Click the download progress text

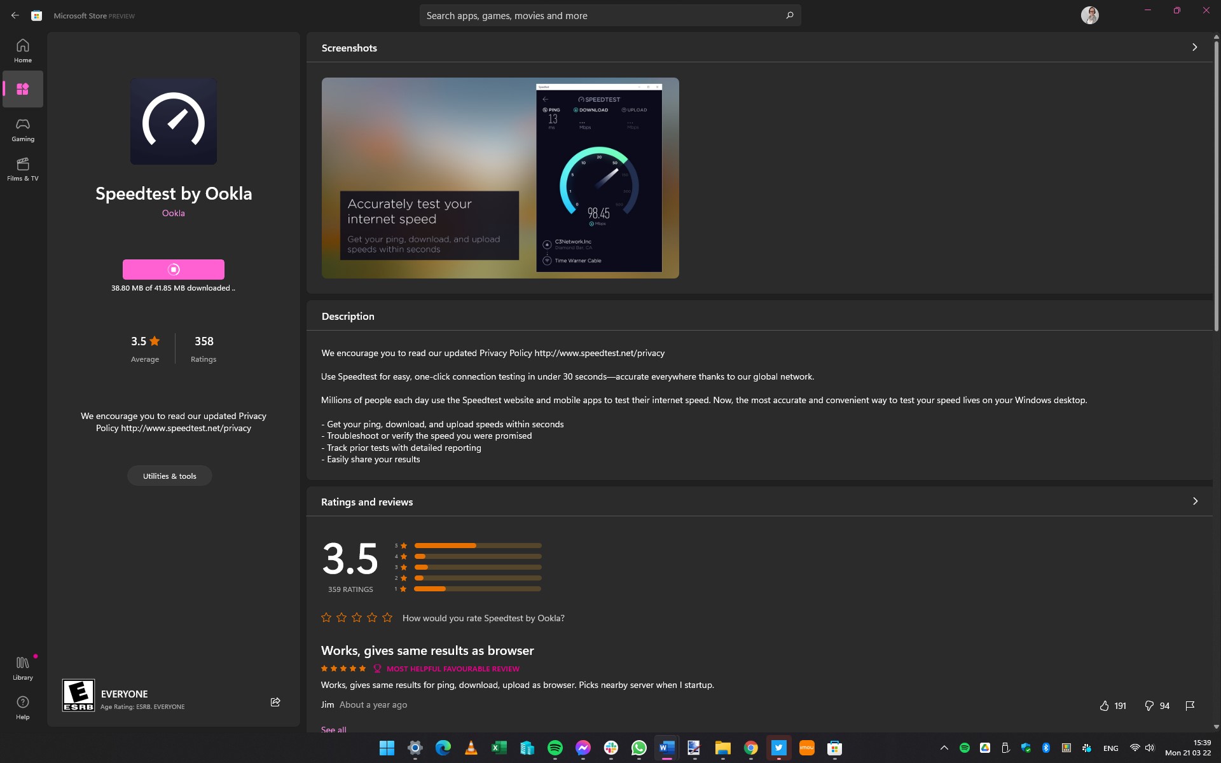(173, 288)
